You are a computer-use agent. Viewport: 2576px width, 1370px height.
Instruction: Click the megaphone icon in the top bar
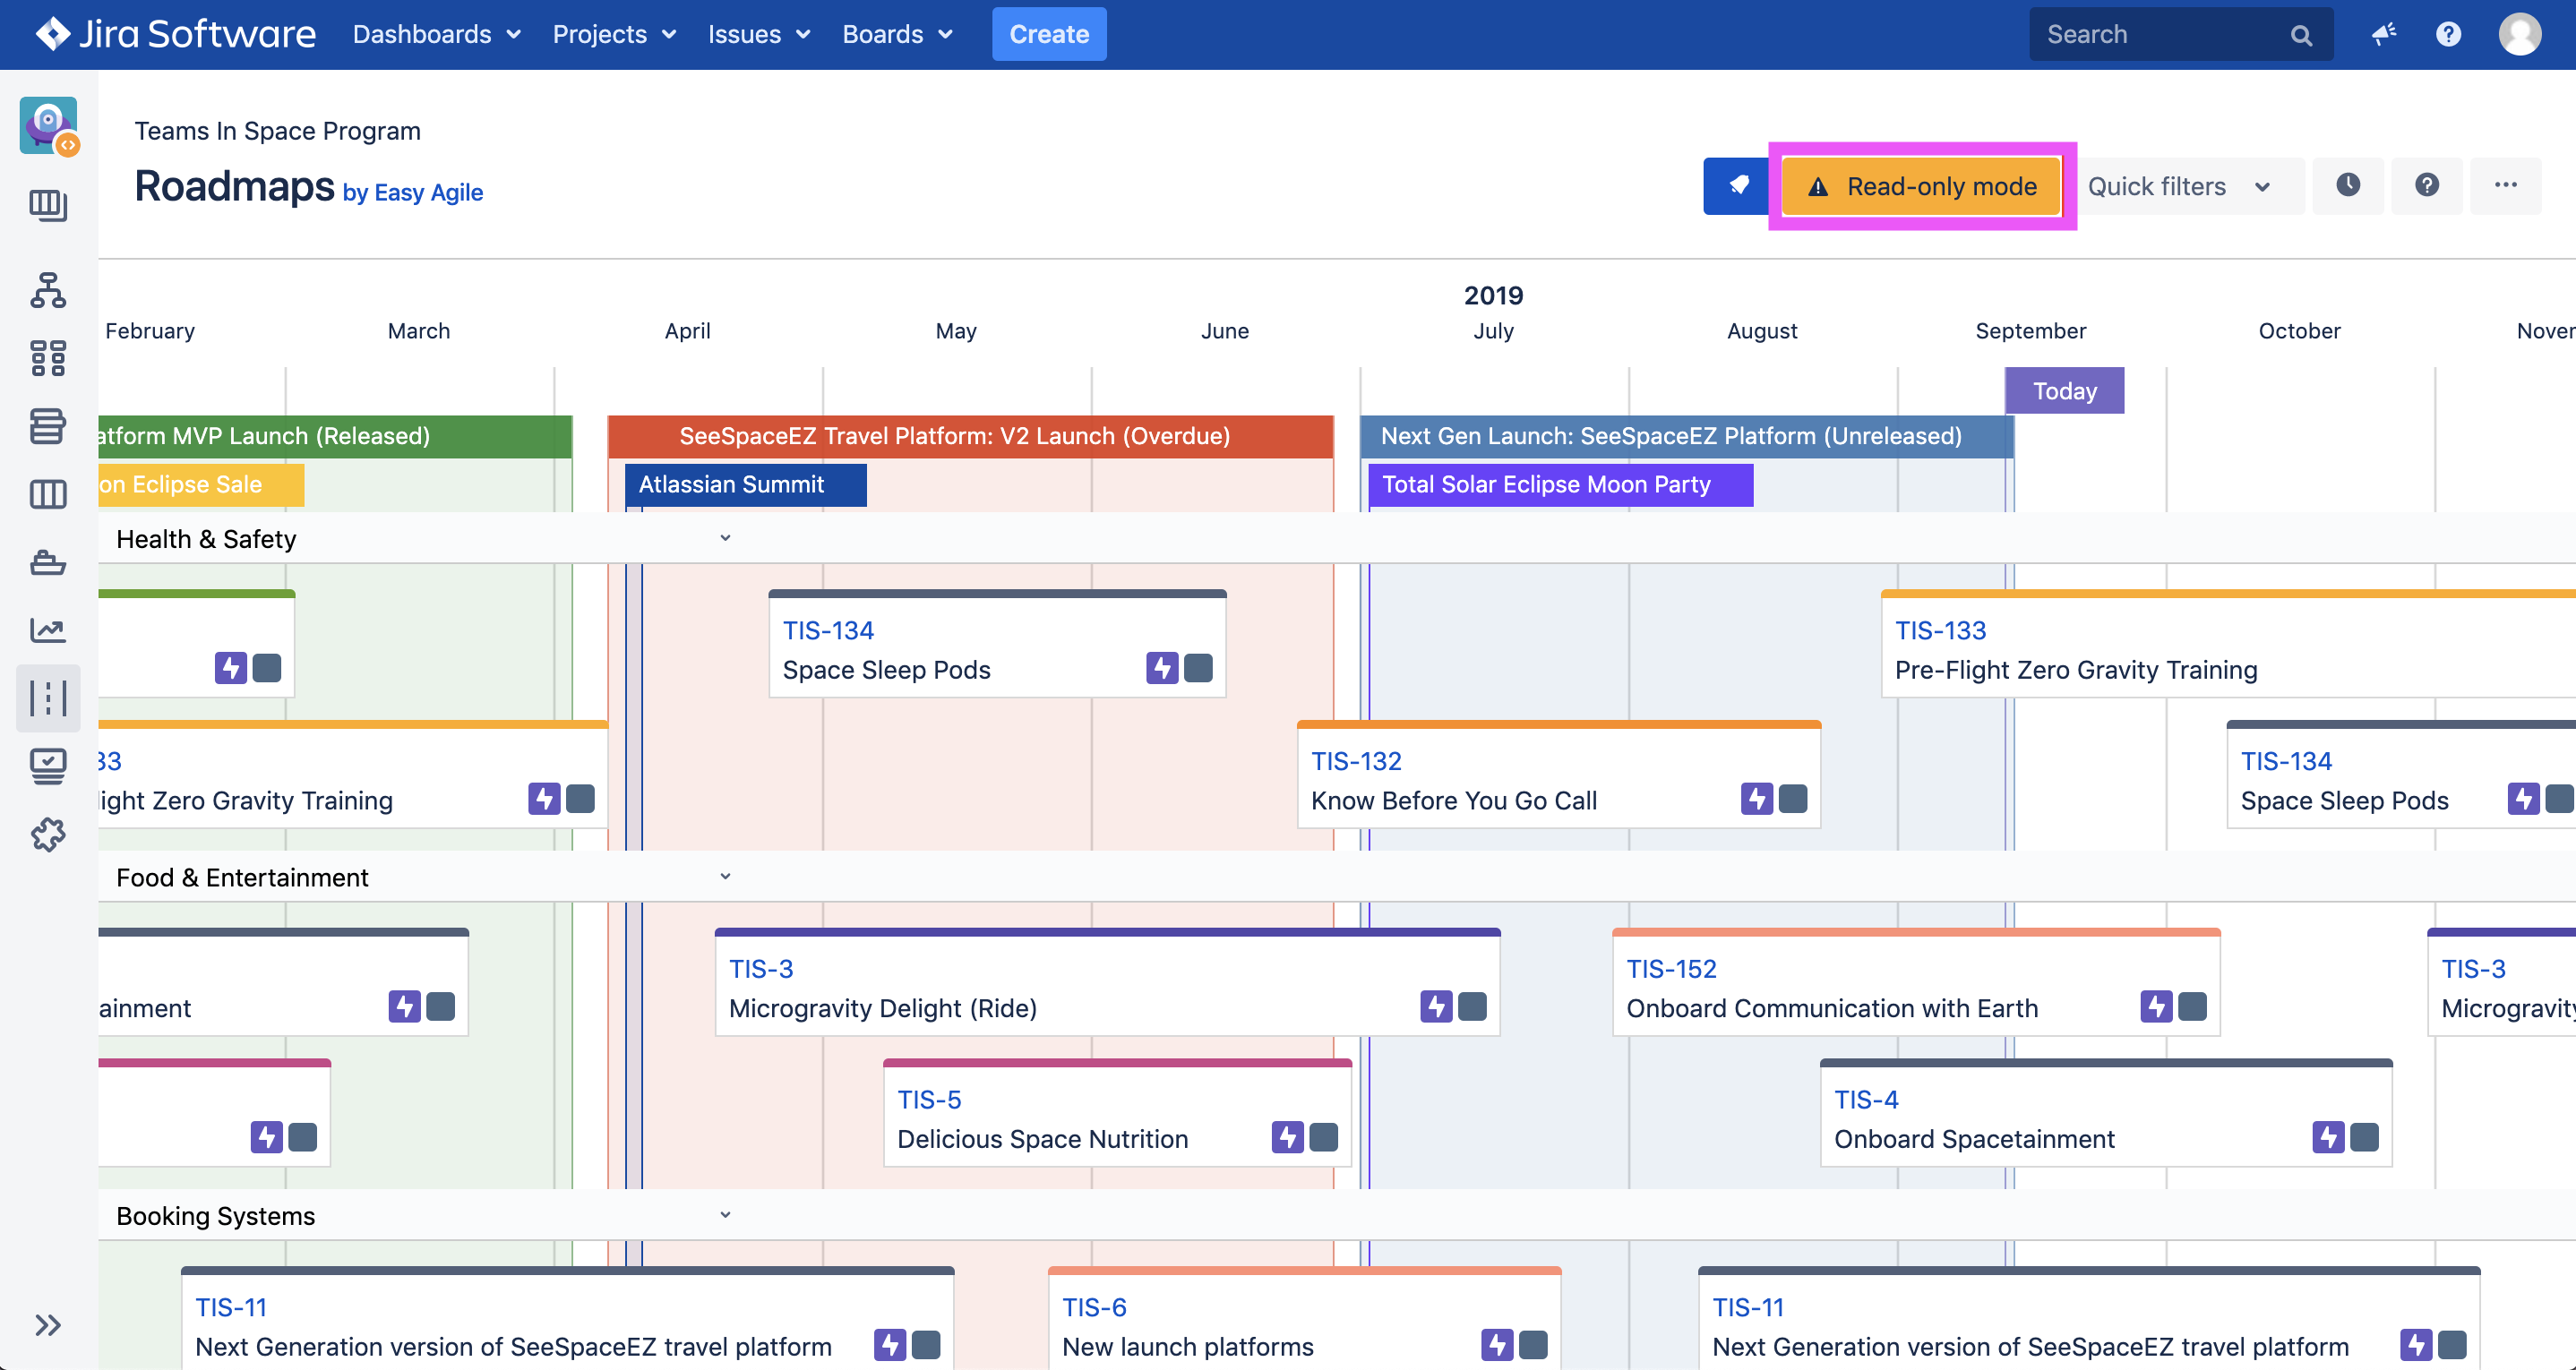pyautogui.click(x=2383, y=34)
